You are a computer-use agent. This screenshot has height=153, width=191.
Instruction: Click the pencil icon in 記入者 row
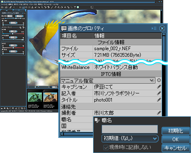(159, 93)
